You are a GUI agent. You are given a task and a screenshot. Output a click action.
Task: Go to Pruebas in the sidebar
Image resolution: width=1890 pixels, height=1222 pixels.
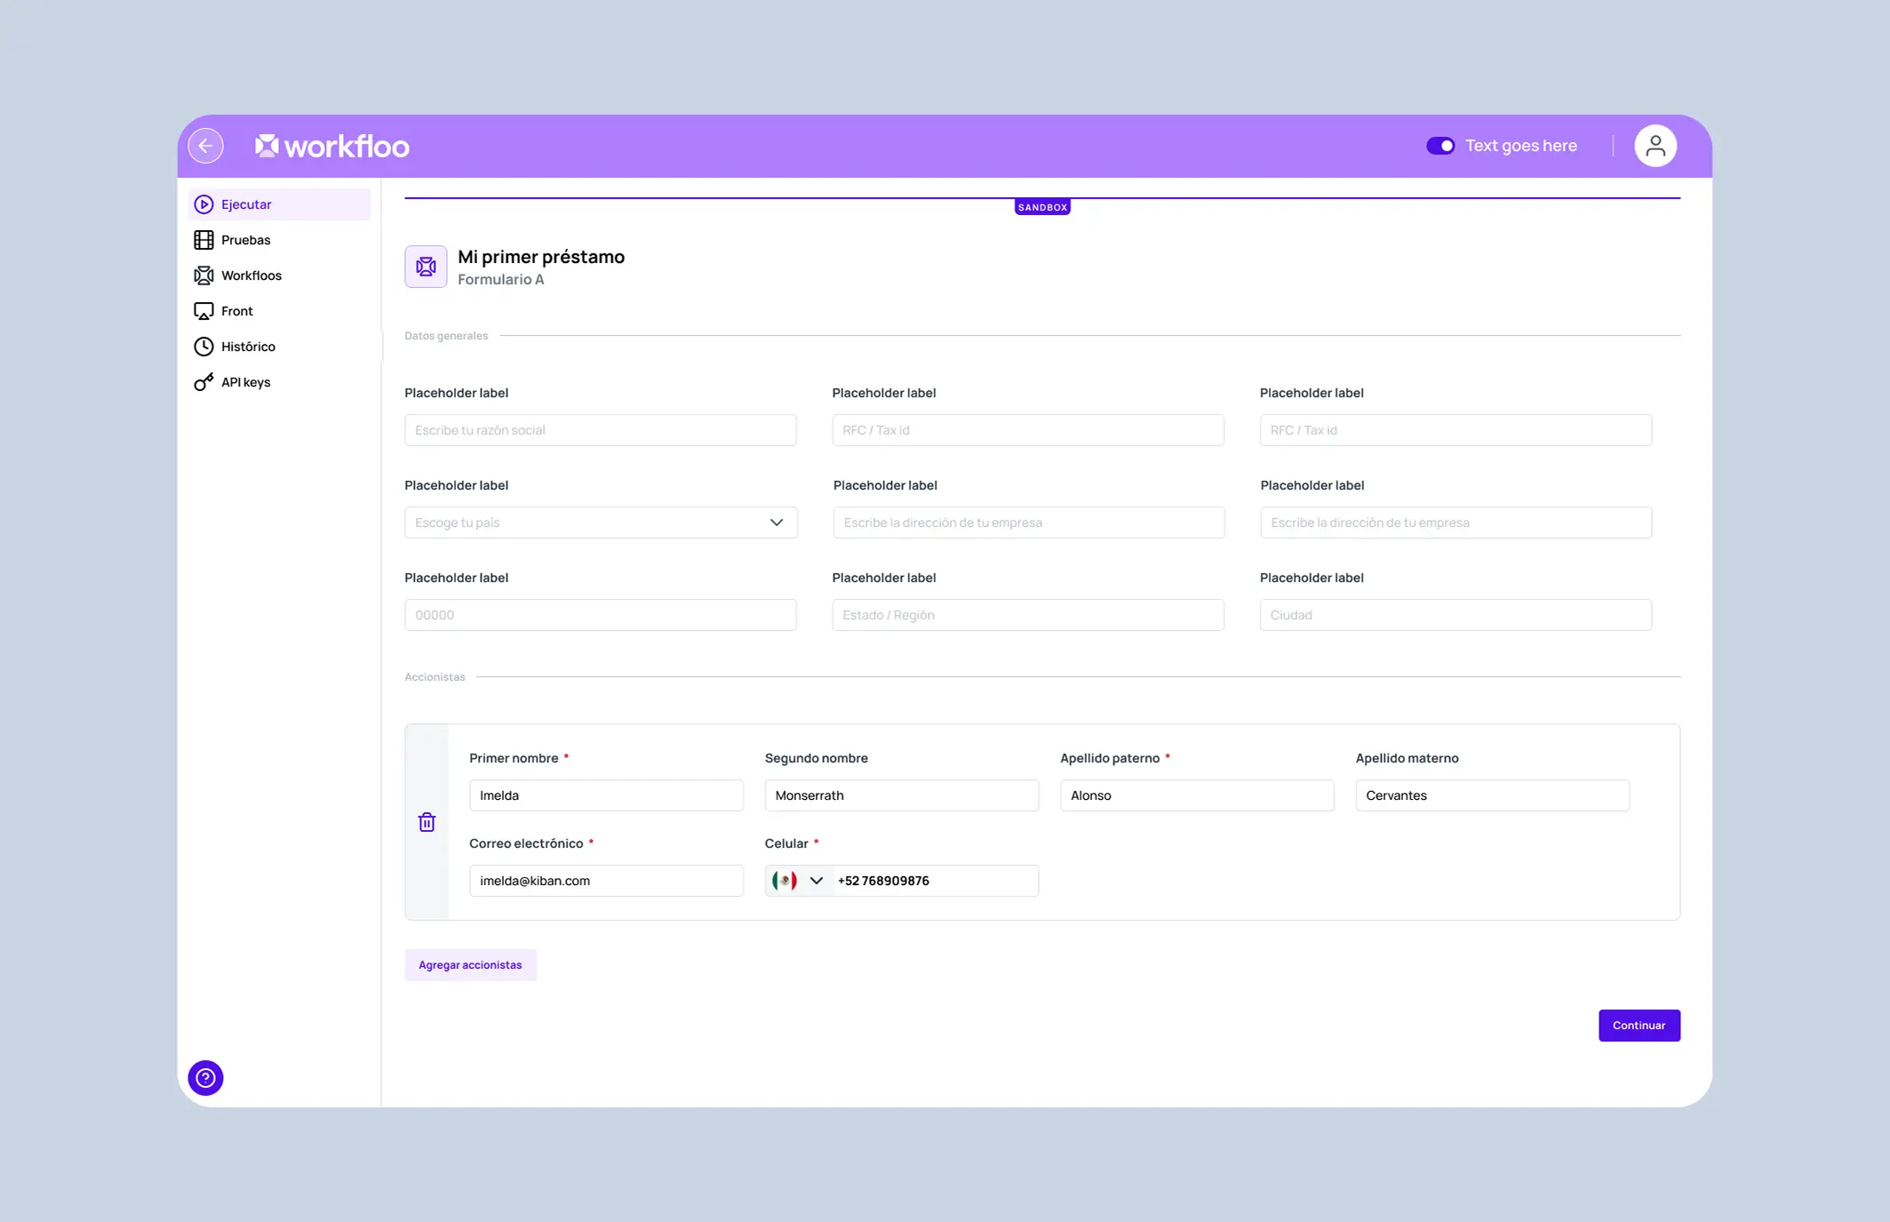[245, 240]
